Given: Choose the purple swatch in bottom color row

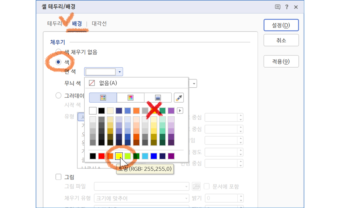Looking at the screenshot, I should coord(171,156).
